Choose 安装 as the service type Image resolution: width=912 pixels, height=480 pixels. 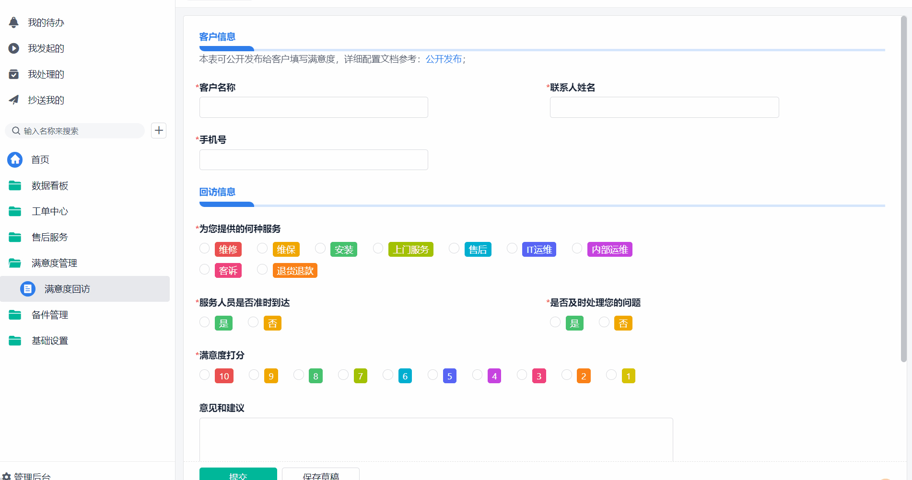pyautogui.click(x=320, y=248)
